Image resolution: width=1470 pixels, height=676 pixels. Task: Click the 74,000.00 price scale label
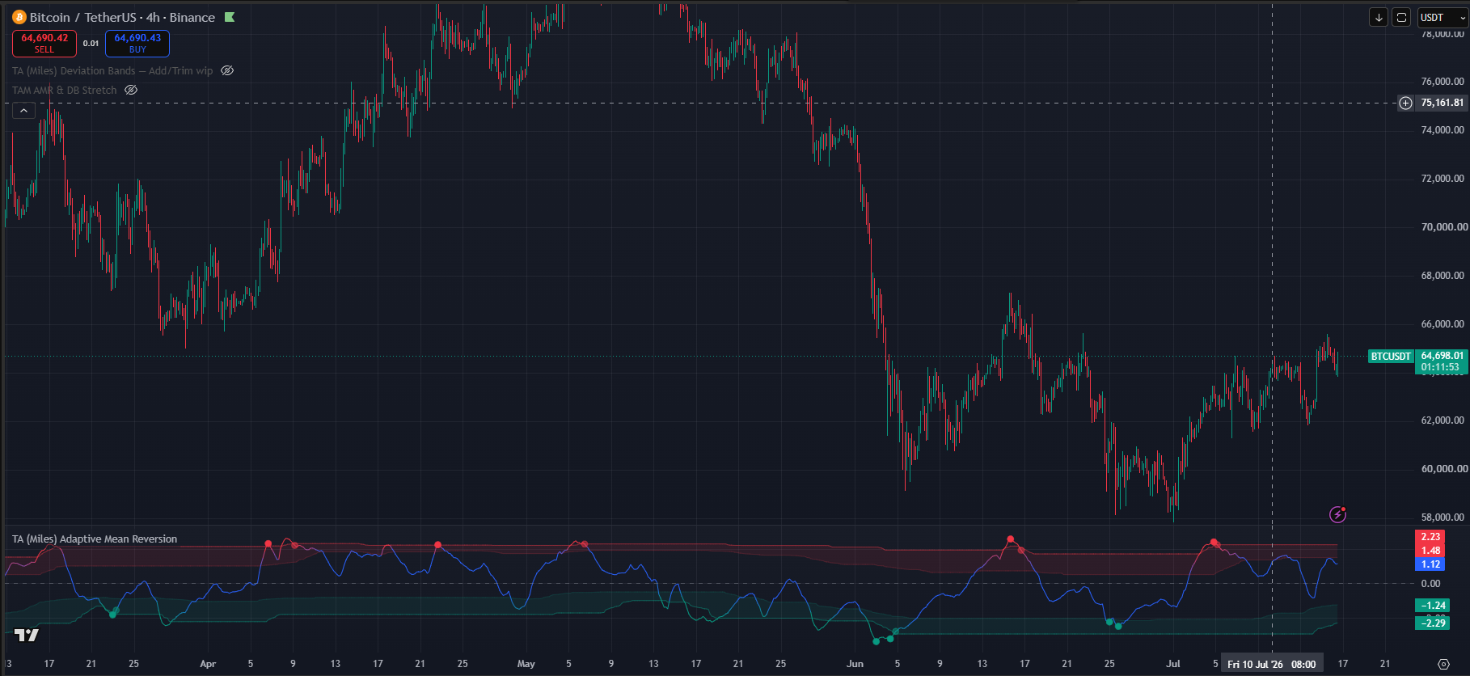pos(1443,130)
